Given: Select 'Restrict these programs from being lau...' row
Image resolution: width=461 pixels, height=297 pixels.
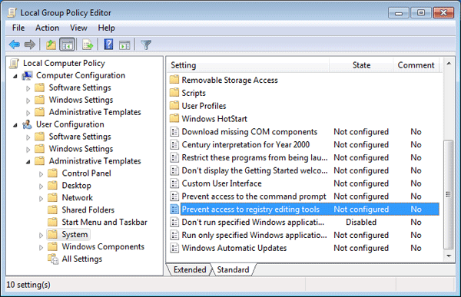Looking at the screenshot, I should tap(304, 157).
